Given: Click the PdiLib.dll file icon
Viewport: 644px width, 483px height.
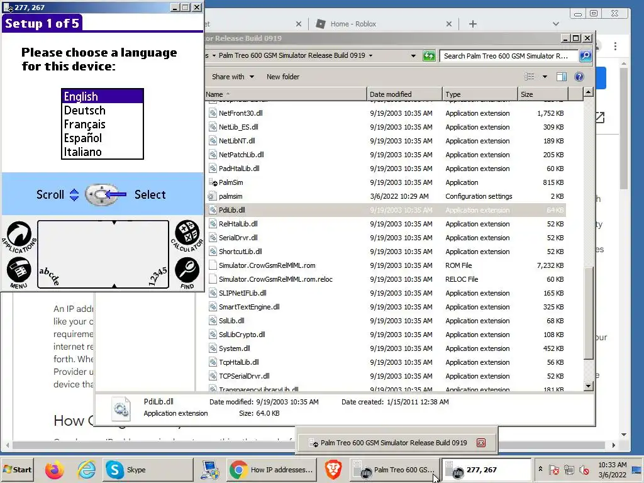Looking at the screenshot, I should click(x=213, y=210).
